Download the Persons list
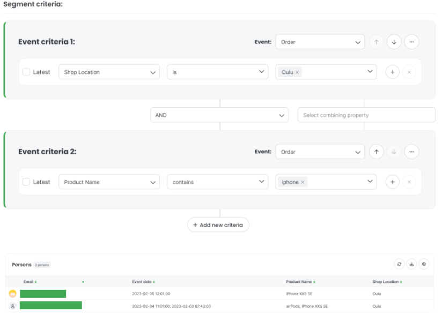Screen dimensions: 442x314 point(411,264)
